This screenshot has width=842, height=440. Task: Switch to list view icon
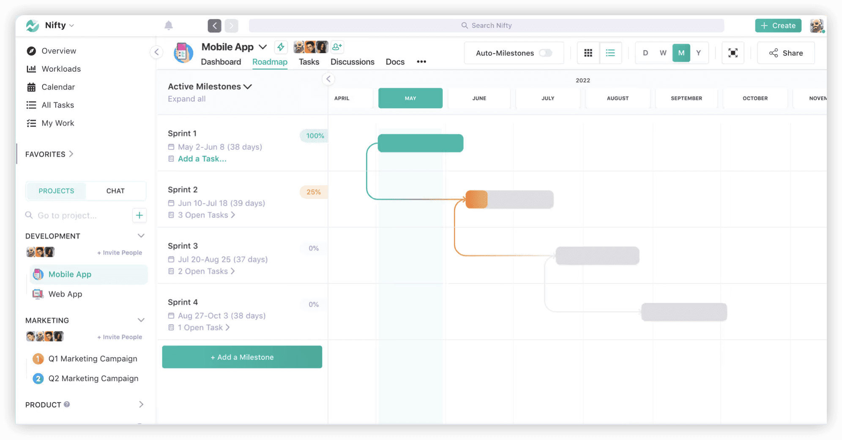click(610, 53)
